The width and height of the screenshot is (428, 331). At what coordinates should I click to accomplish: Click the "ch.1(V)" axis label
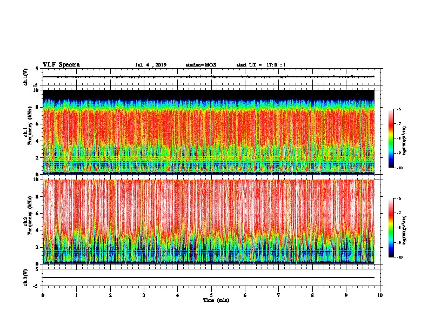pos(26,77)
